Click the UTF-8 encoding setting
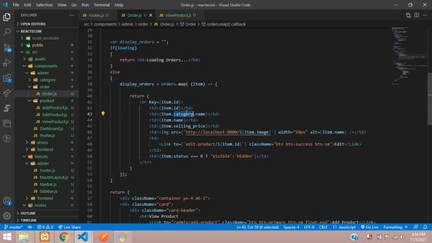 309,227
